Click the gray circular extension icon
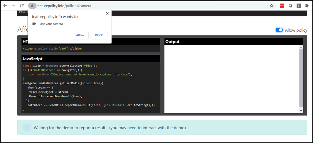This screenshot has width=313, height=143. 290,6
